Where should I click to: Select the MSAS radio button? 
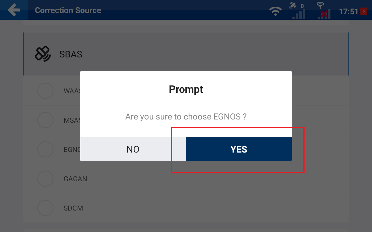(x=45, y=120)
